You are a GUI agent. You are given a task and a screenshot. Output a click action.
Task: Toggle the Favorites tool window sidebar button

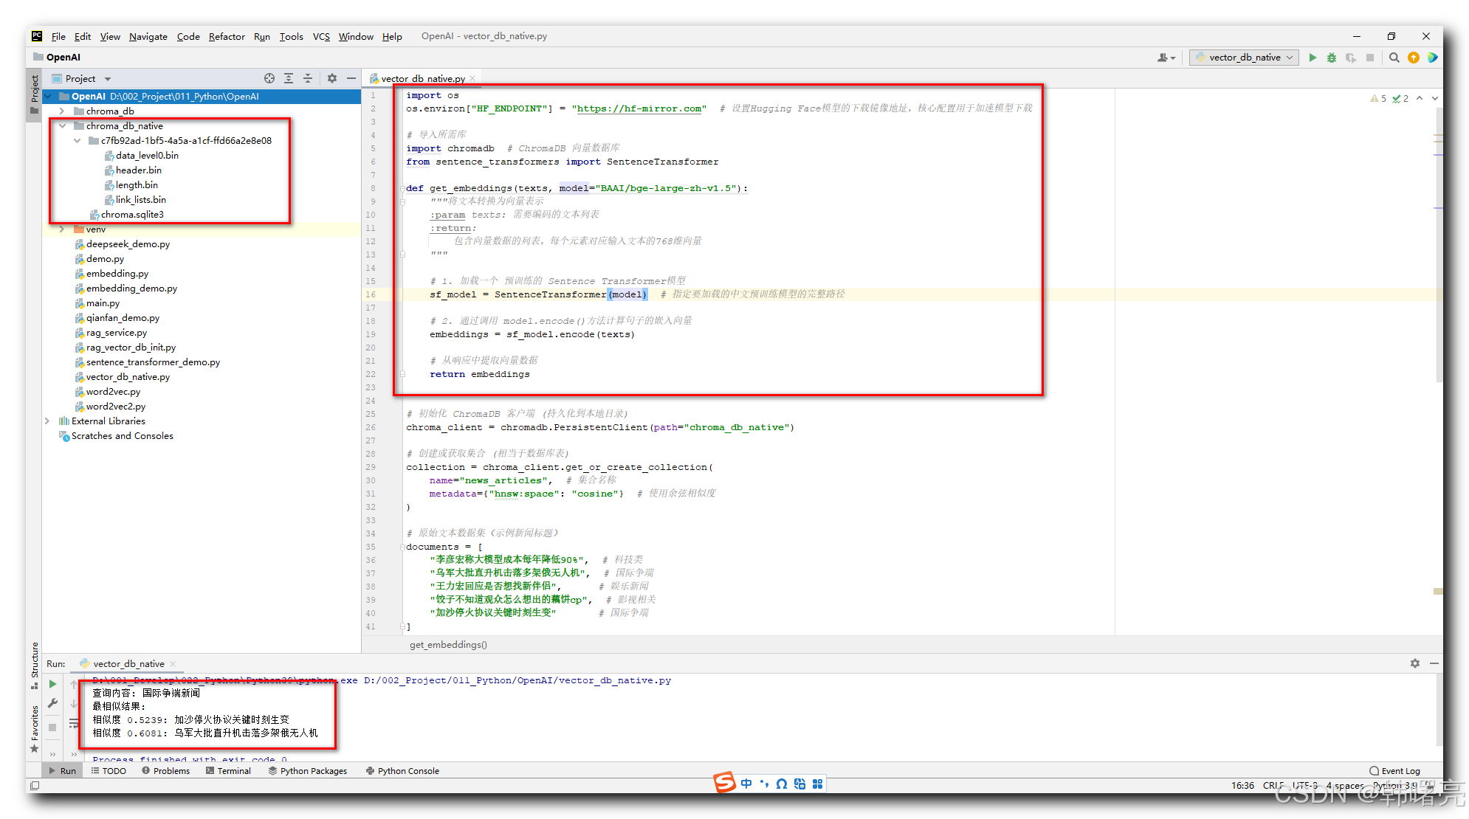pos(34,727)
